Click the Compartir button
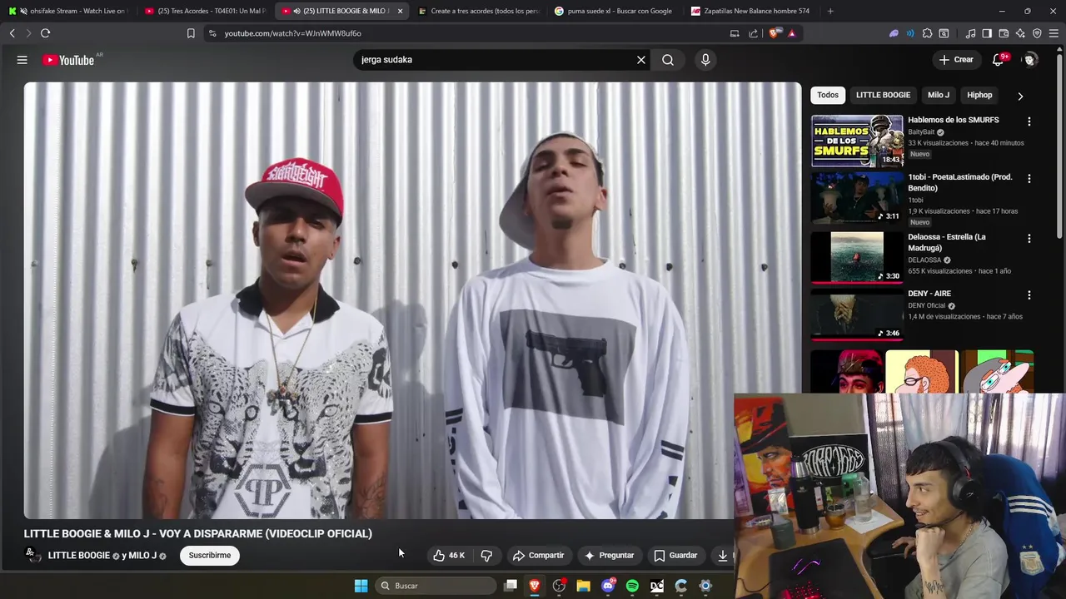Screen dimensions: 1066x599 pos(539,556)
